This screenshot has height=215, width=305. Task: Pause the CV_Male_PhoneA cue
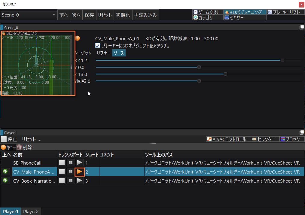tap(71, 171)
